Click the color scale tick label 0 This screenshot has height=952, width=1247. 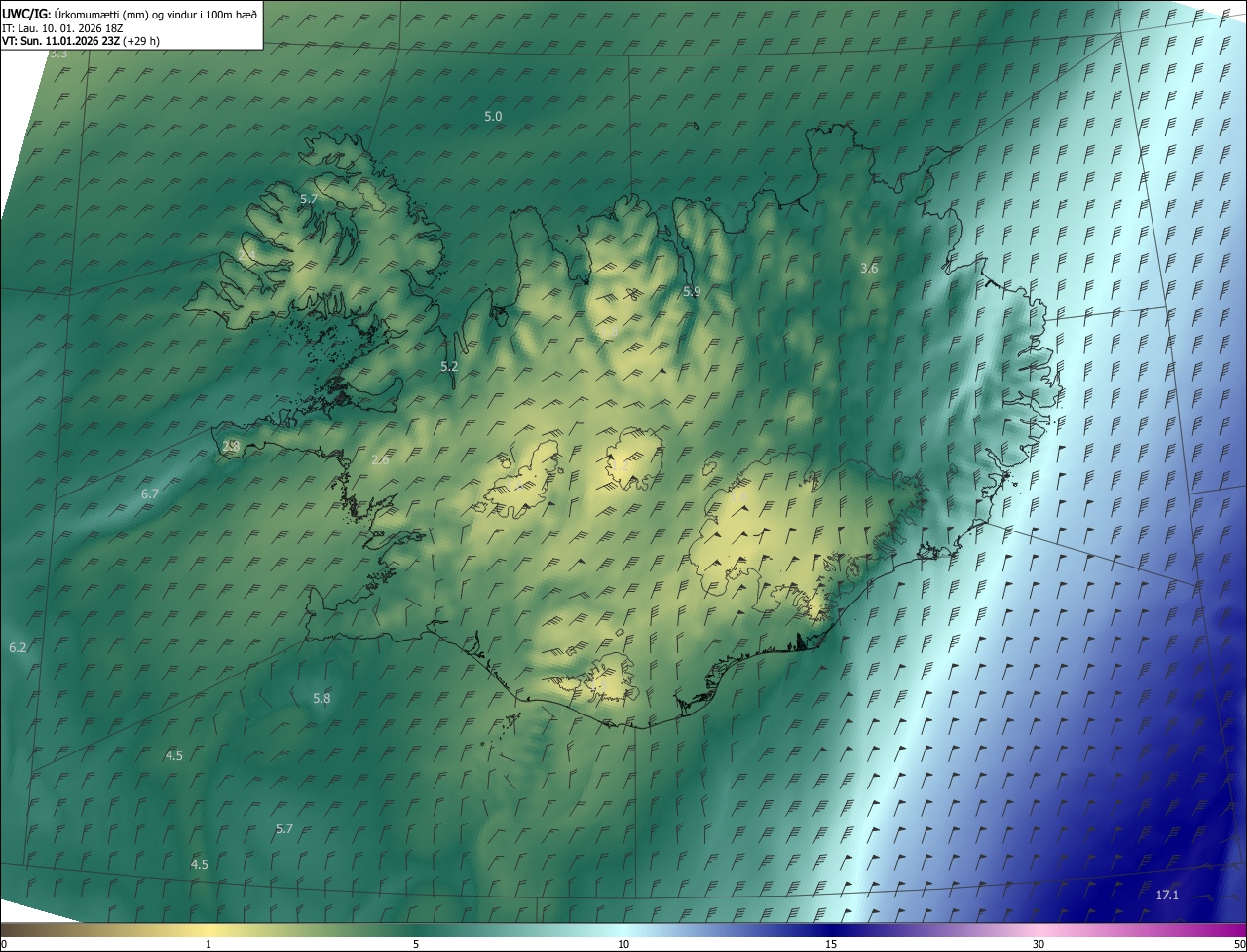[4, 945]
